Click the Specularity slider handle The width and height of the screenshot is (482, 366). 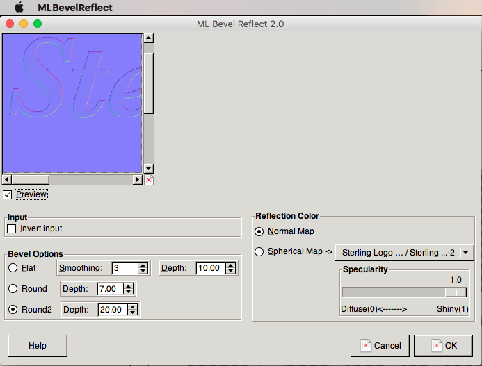[x=456, y=292]
